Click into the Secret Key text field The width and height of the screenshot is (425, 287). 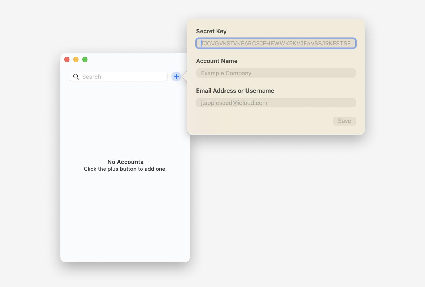tap(276, 44)
